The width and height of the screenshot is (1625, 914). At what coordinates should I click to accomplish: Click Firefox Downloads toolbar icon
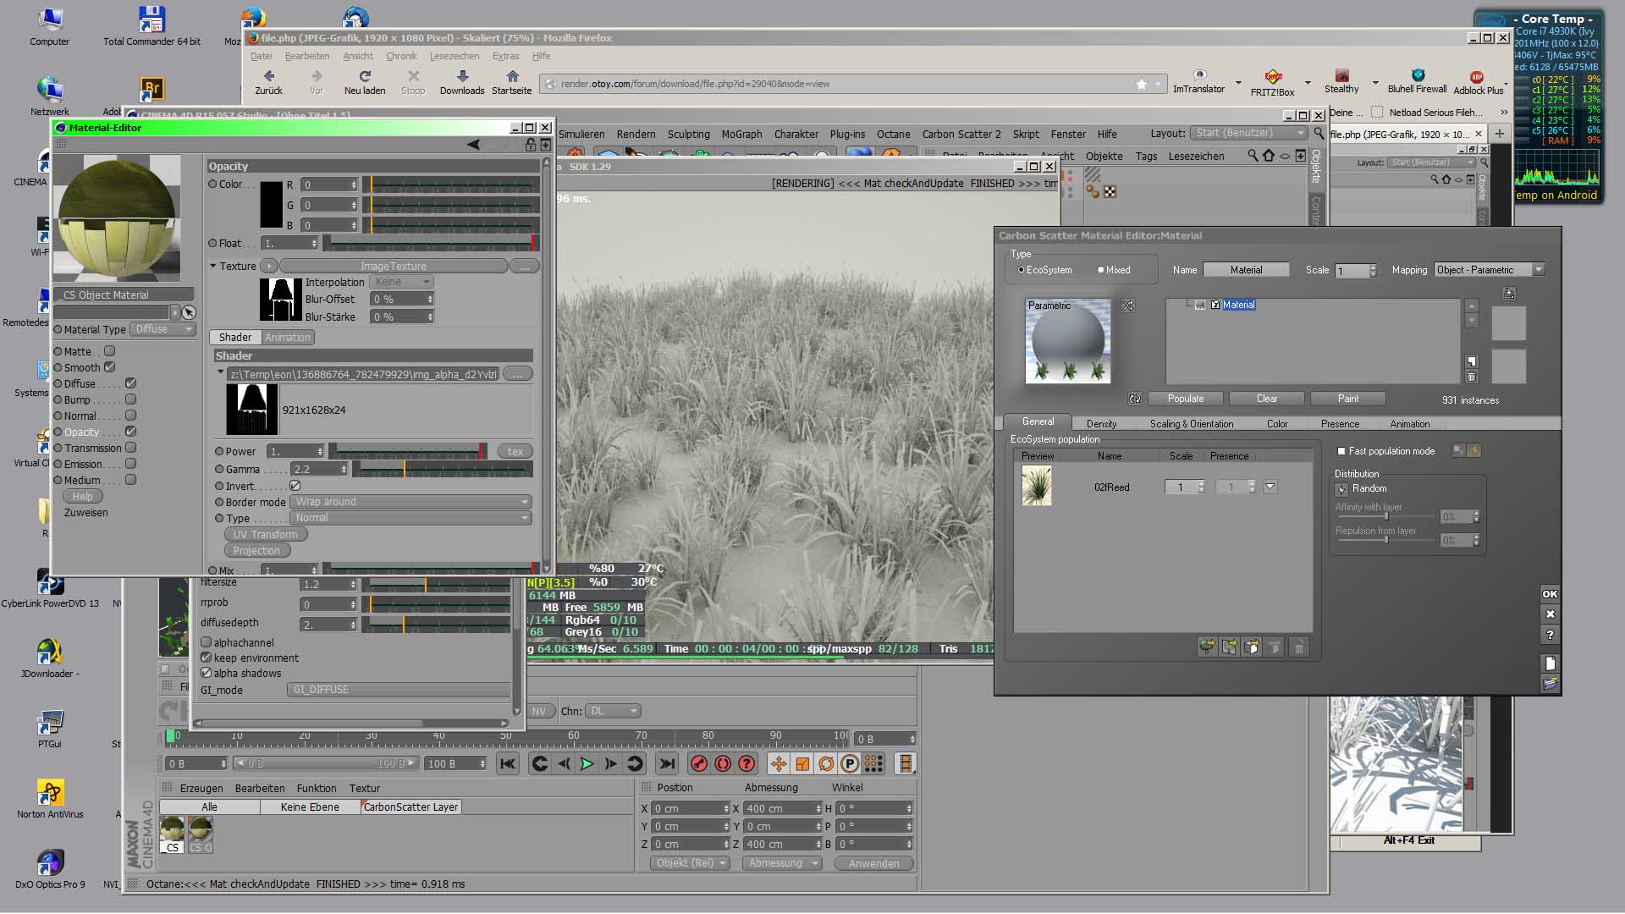(x=462, y=81)
